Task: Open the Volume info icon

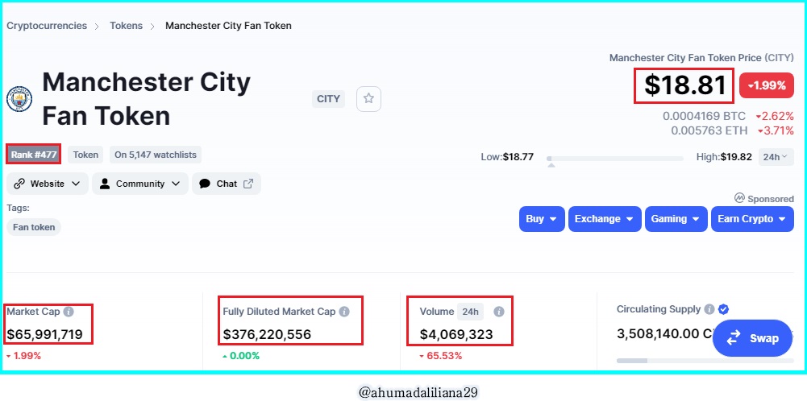Action: (x=499, y=312)
